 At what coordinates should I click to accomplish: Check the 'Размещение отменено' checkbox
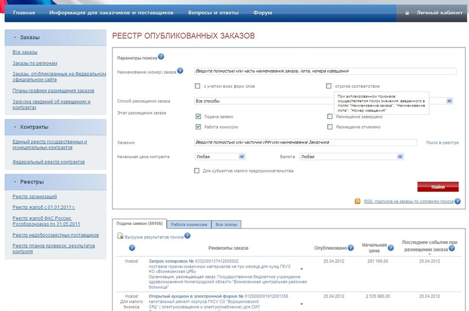pyautogui.click(x=330, y=127)
